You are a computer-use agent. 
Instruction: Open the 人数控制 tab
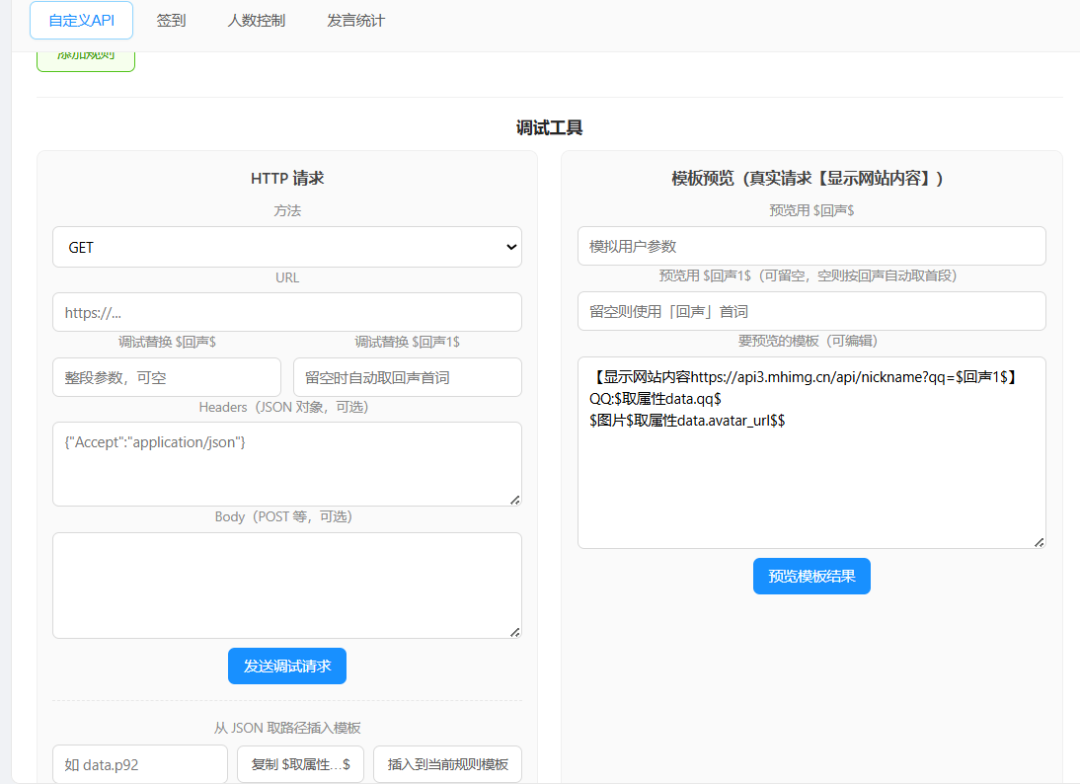tap(257, 21)
